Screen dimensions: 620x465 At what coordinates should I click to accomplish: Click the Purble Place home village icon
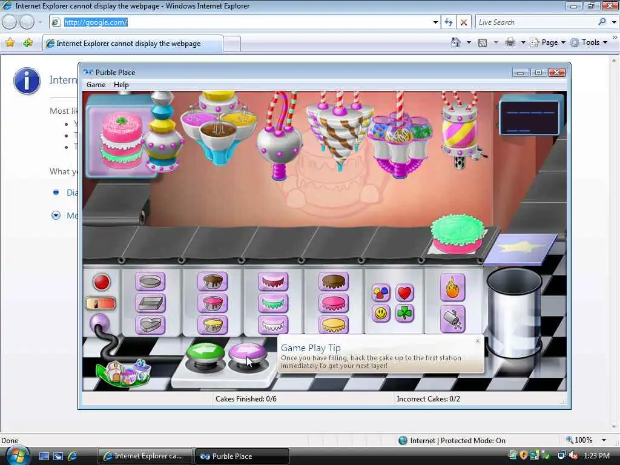[x=124, y=372]
